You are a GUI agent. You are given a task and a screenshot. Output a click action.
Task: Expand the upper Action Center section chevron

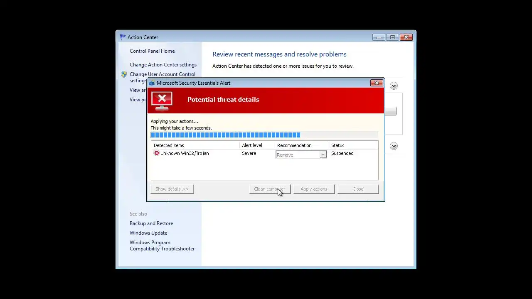point(394,86)
